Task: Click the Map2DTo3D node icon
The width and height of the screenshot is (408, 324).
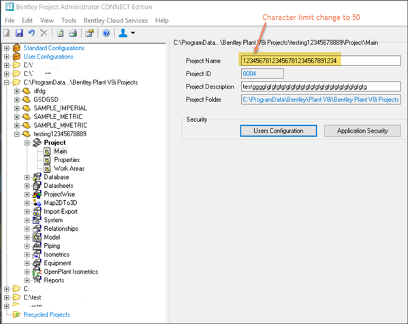Action: pos(37,203)
